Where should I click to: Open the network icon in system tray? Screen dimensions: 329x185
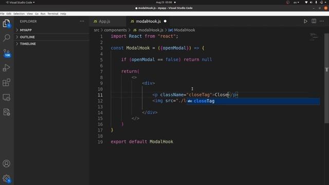(306, 2)
